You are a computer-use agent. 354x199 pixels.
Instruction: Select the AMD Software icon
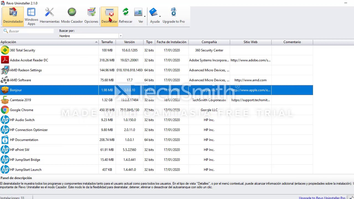click(5, 80)
